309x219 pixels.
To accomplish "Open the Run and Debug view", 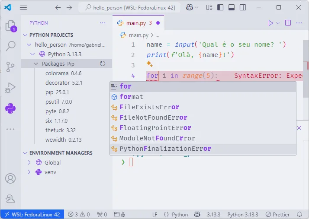I will (10, 88).
